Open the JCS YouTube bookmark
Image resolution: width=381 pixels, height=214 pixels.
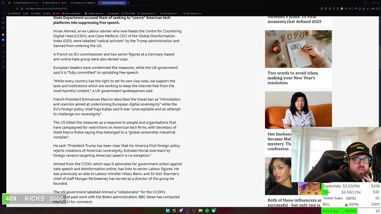(x=56, y=13)
